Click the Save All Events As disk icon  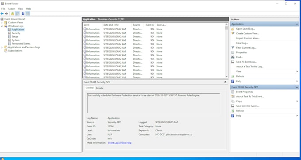click(233, 62)
